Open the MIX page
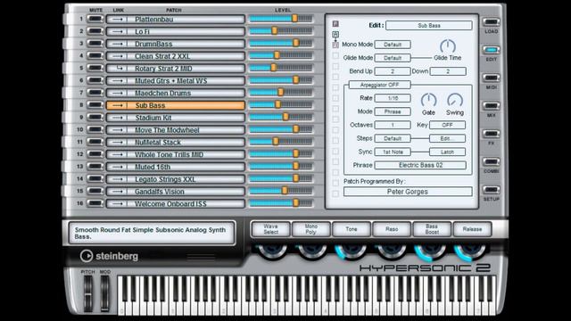Screen dimensions: 571x321 click(x=491, y=106)
